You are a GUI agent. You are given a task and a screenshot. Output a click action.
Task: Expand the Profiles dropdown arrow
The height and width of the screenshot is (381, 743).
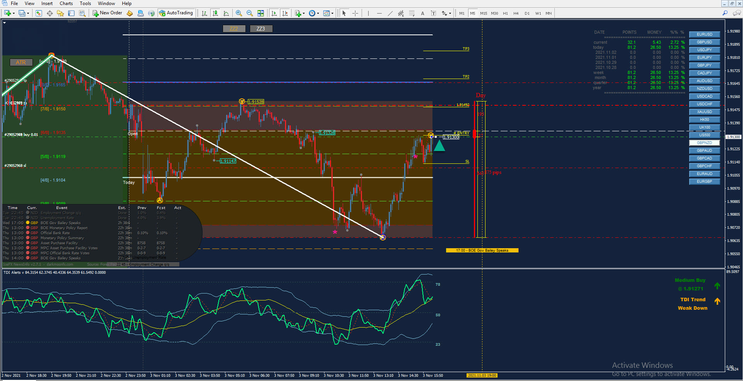pos(28,14)
